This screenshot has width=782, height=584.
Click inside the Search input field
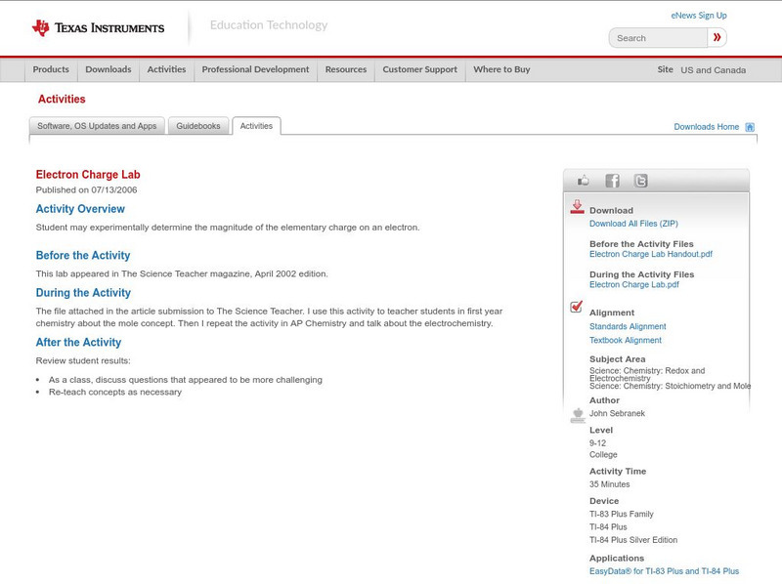657,38
